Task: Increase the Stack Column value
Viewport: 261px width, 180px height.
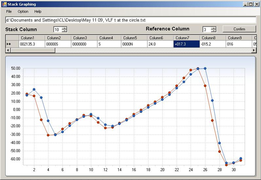Action: click(64, 28)
